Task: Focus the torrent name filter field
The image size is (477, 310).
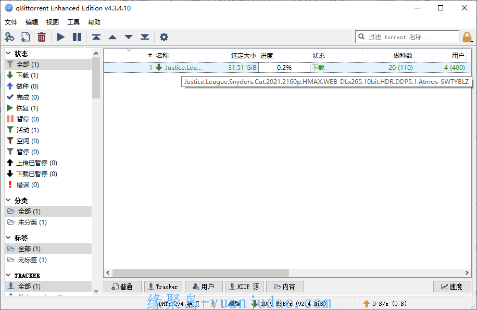Action: [x=407, y=37]
